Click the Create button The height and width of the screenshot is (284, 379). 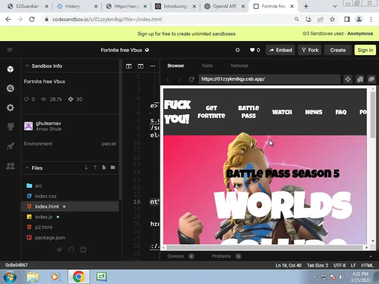pos(338,50)
